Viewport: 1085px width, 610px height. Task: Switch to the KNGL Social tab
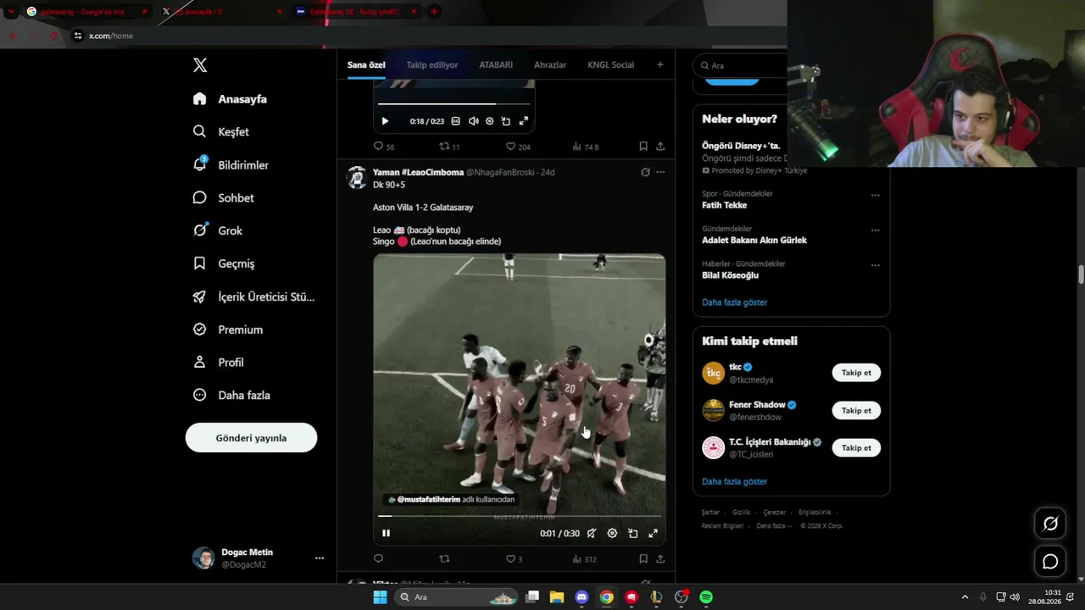coord(611,65)
